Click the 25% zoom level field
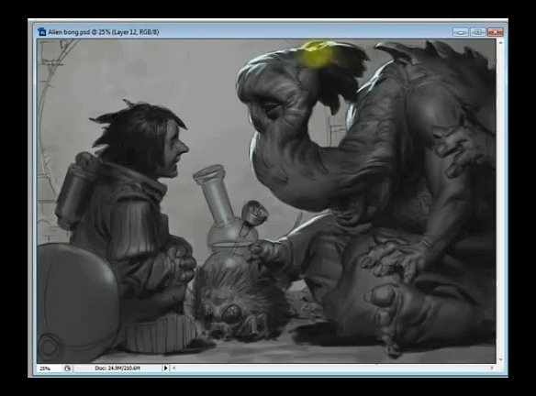 50,368
